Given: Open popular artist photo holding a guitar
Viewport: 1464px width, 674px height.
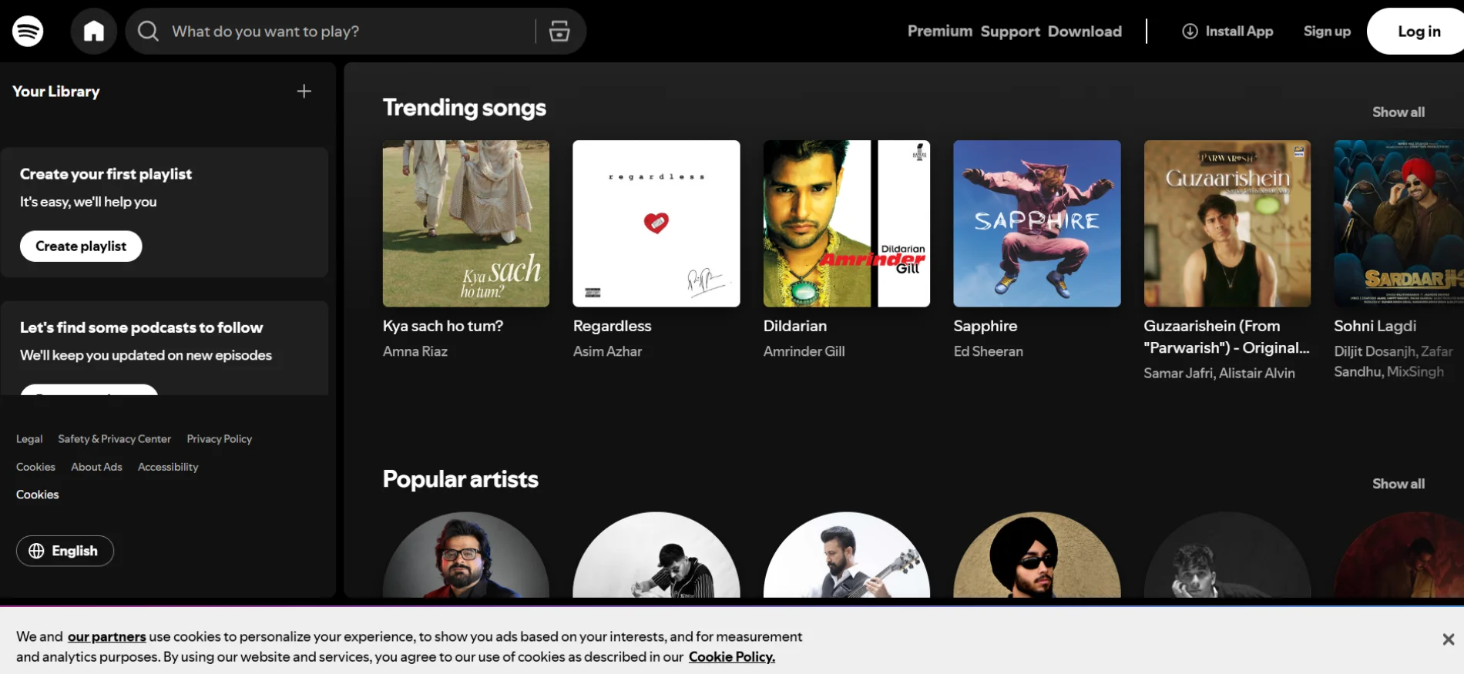Looking at the screenshot, I should click(x=847, y=555).
